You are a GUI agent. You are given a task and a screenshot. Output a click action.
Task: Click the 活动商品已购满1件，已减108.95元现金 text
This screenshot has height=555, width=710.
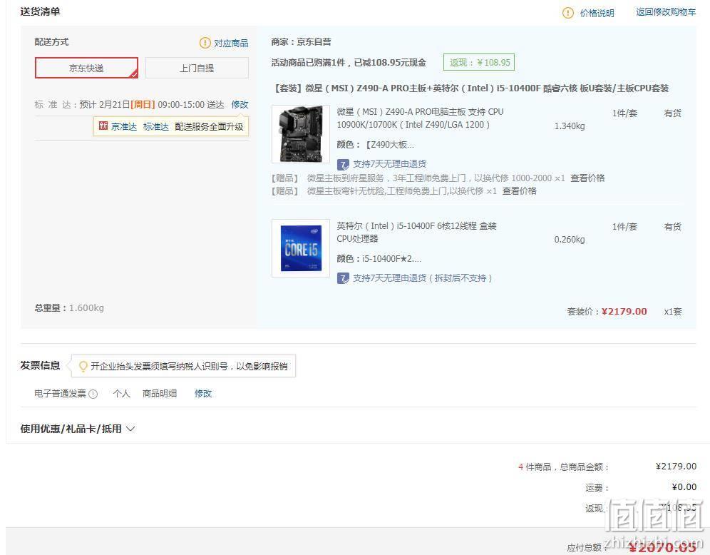click(x=349, y=63)
